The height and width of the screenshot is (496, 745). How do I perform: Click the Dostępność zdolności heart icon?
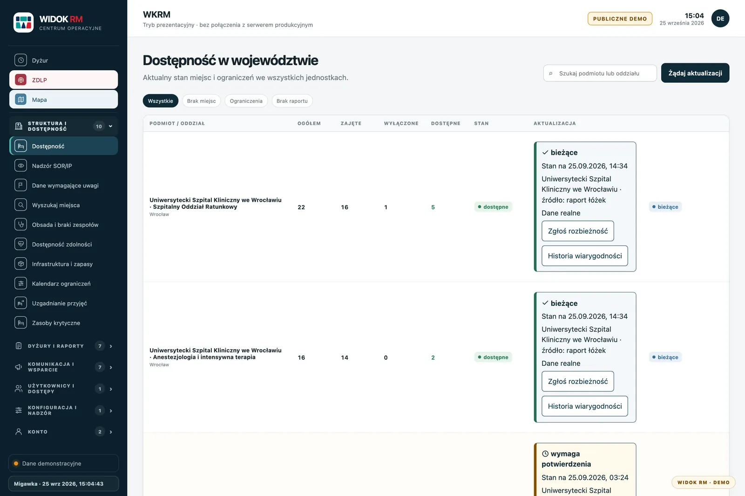click(x=20, y=244)
